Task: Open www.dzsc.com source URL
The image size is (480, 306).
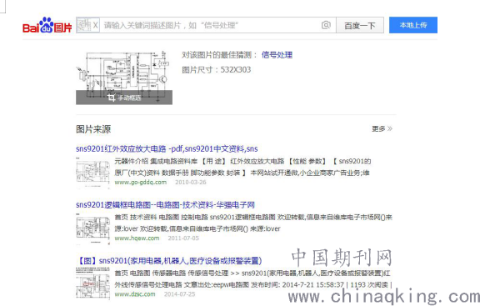Action: pyautogui.click(x=135, y=294)
